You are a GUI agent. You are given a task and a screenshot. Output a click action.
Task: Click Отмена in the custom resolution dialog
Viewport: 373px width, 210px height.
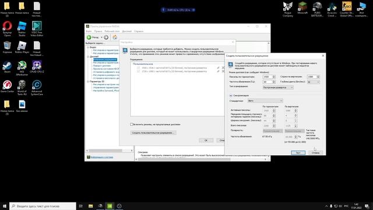click(316, 153)
